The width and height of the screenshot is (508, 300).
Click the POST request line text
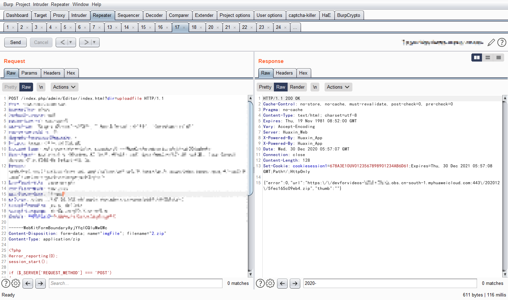click(x=86, y=98)
